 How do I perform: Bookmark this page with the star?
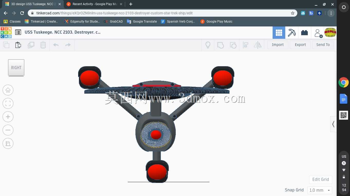click(292, 13)
